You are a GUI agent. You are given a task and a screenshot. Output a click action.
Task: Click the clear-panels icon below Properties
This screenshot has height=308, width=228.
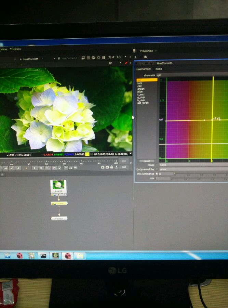click(145, 57)
